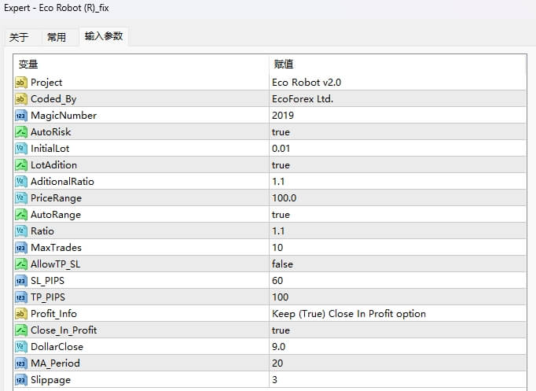This screenshot has height=391, width=536.
Task: Select the AllowTP_SL value false
Action: [x=282, y=264]
